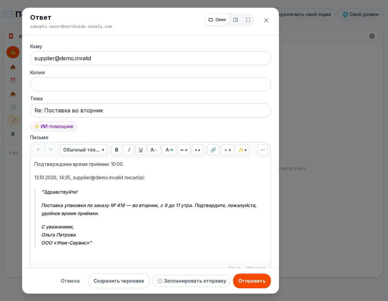Click quoted text 'Здравствуйте!'
This screenshot has width=388, height=301.
point(59,192)
